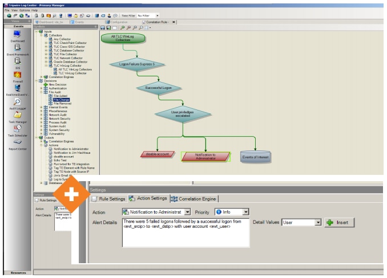This screenshot has height=278, width=387.
Task: Select File Added in the tree
Action: click(61, 96)
